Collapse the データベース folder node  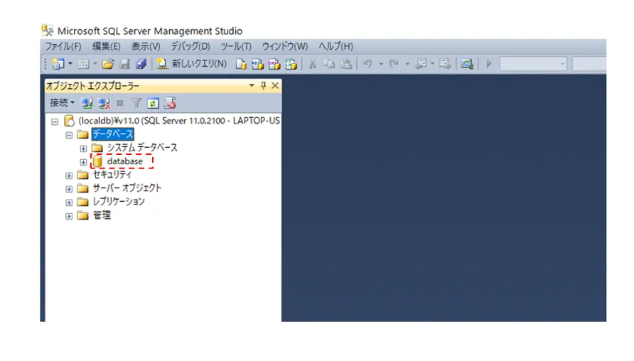[69, 134]
